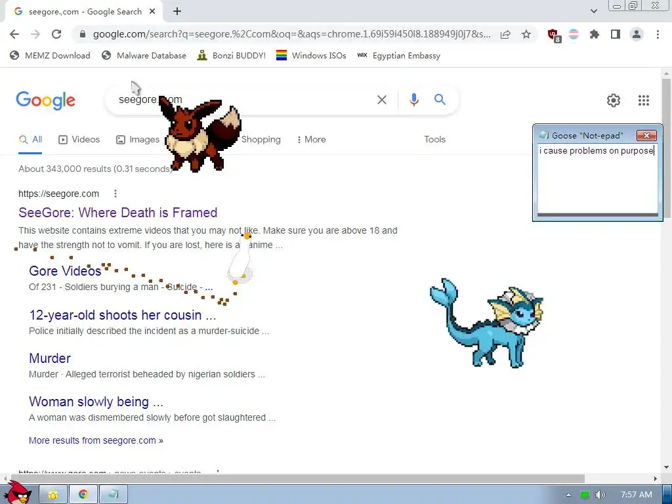Toggle the Chrome side panel
This screenshot has height=504, width=672.
616,34
